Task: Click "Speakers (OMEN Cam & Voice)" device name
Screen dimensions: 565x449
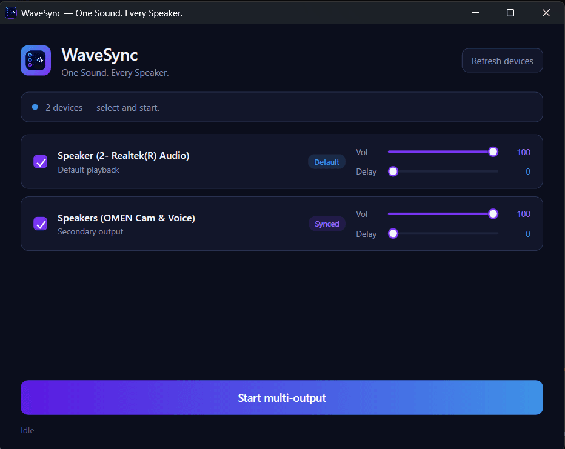Action: [127, 218]
